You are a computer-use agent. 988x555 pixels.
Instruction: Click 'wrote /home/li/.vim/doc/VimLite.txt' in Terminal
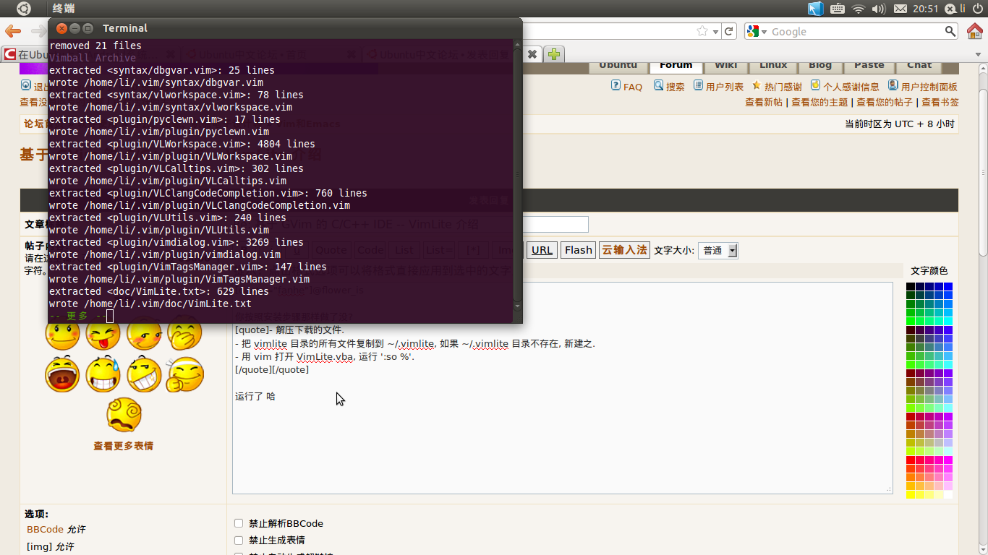150,304
